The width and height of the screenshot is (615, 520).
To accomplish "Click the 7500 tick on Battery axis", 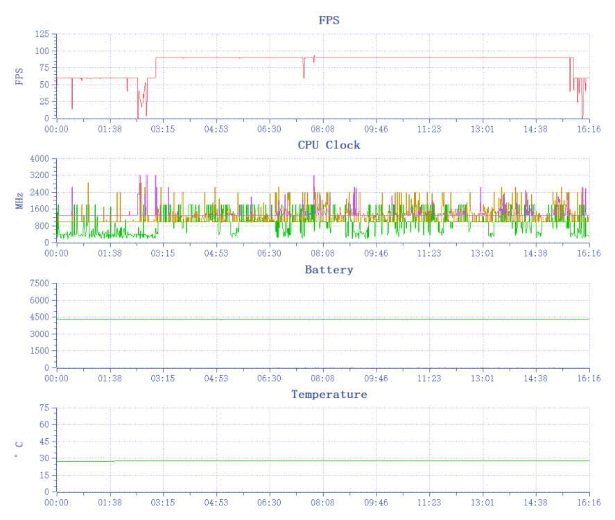I will [39, 284].
